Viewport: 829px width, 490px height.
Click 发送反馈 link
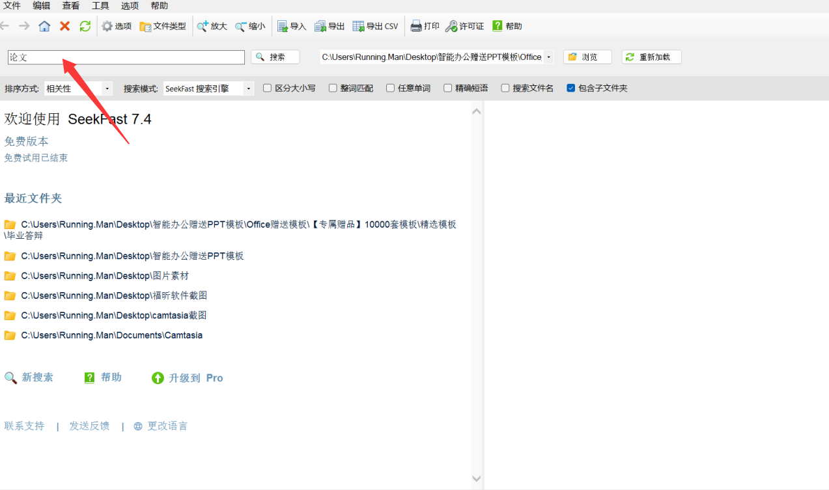(x=89, y=426)
